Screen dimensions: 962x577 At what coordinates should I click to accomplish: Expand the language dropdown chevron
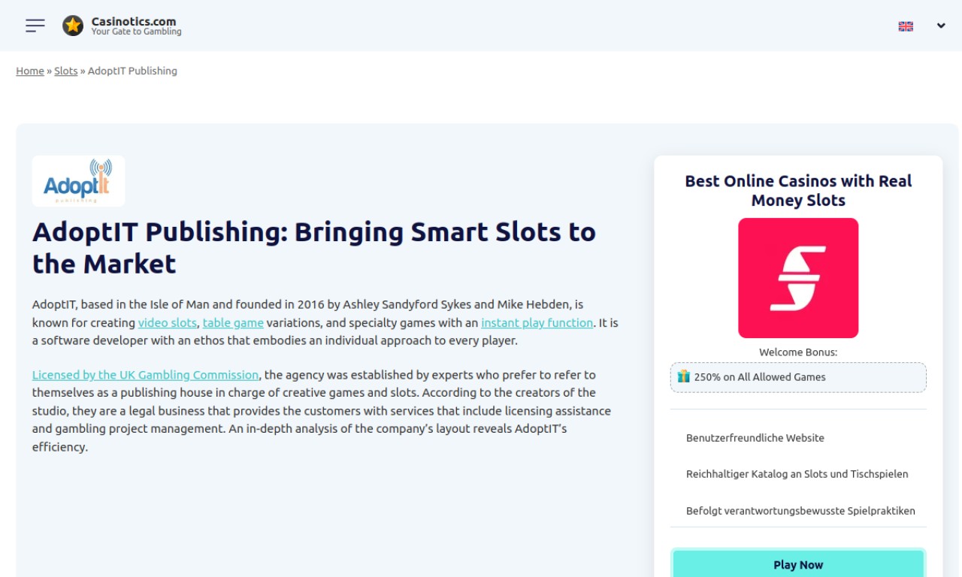tap(941, 26)
